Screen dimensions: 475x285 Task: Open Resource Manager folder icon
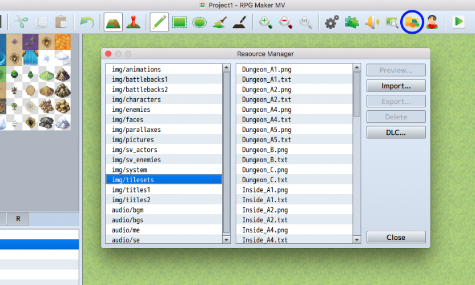[412, 22]
